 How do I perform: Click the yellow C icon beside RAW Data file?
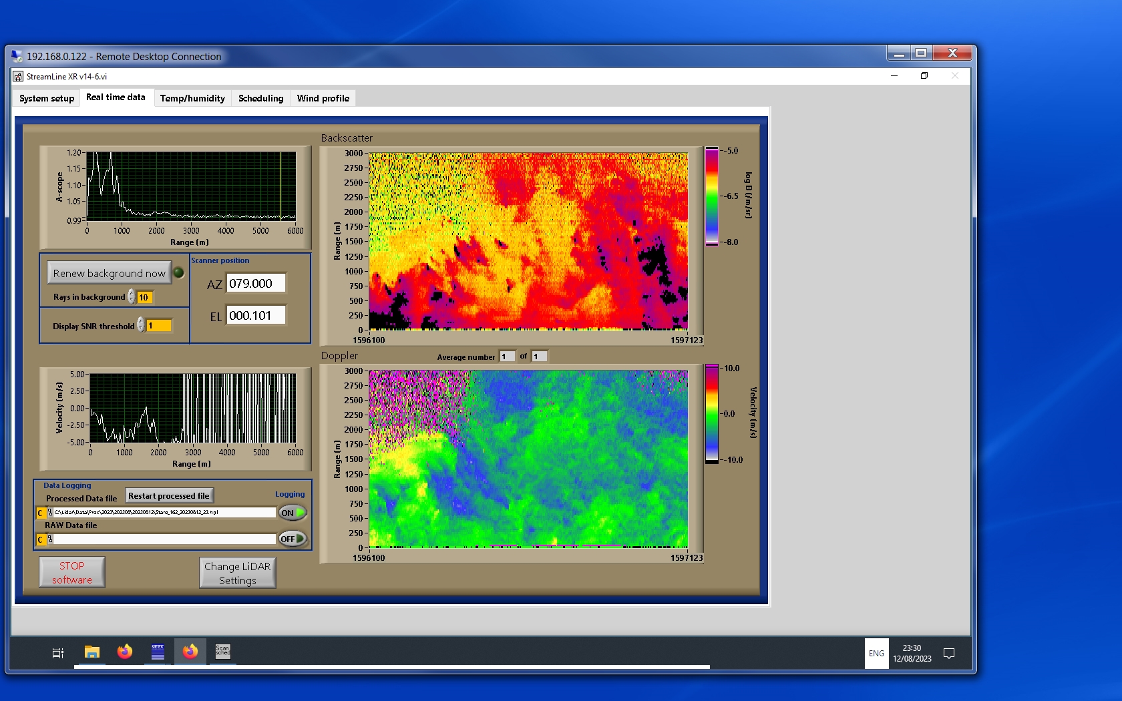pos(41,539)
